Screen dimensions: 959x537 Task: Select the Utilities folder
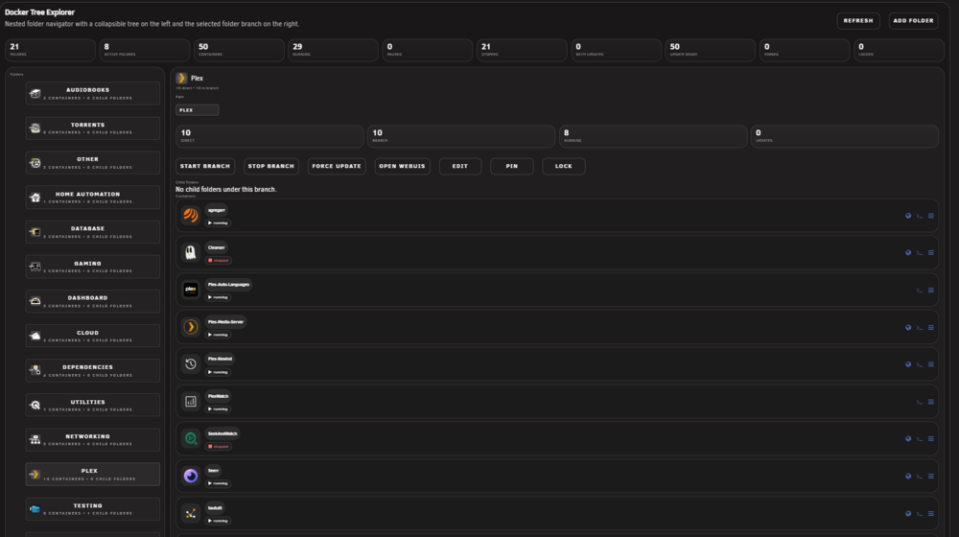pos(92,405)
